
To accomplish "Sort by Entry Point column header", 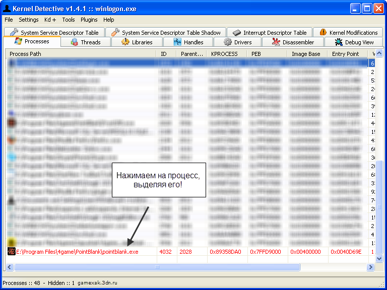I will 348,54.
